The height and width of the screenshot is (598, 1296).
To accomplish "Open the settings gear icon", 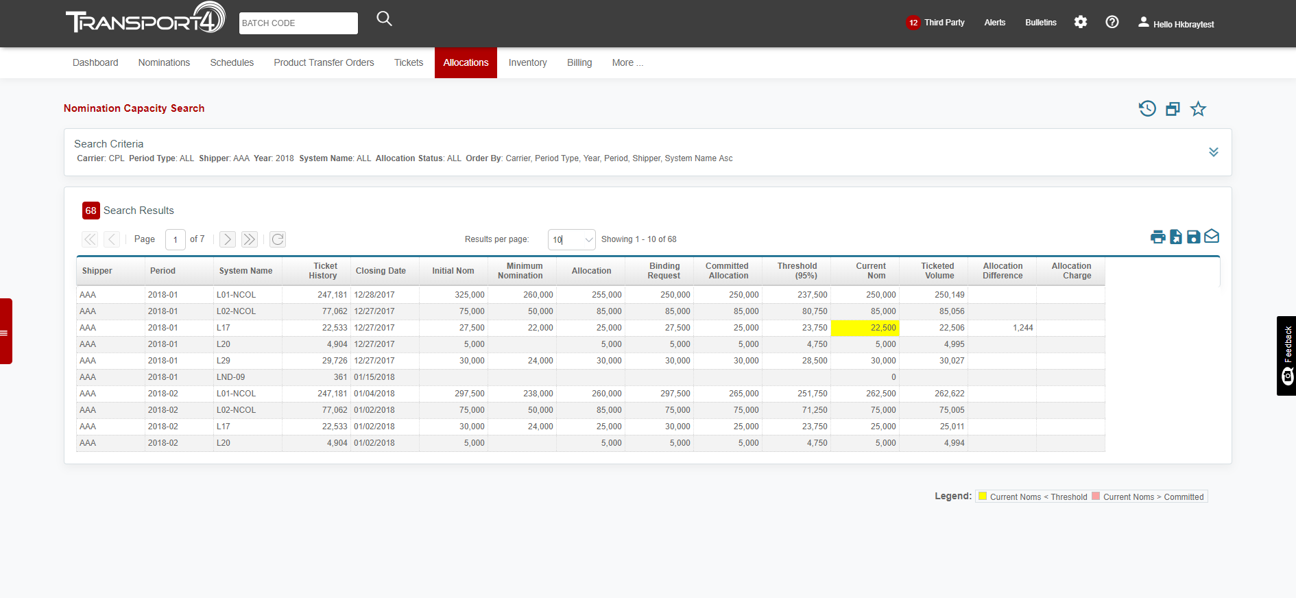I will pyautogui.click(x=1080, y=22).
